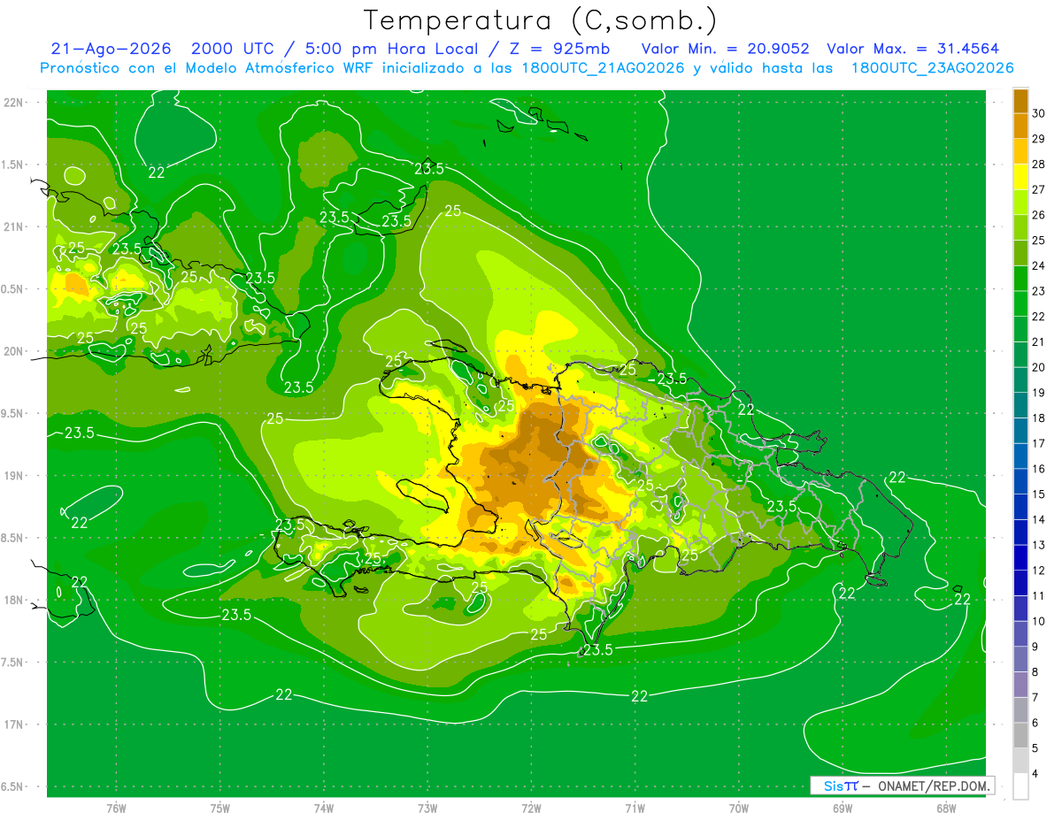Click the '74W' longitude axis label
The height and width of the screenshot is (820, 1062).
[324, 809]
